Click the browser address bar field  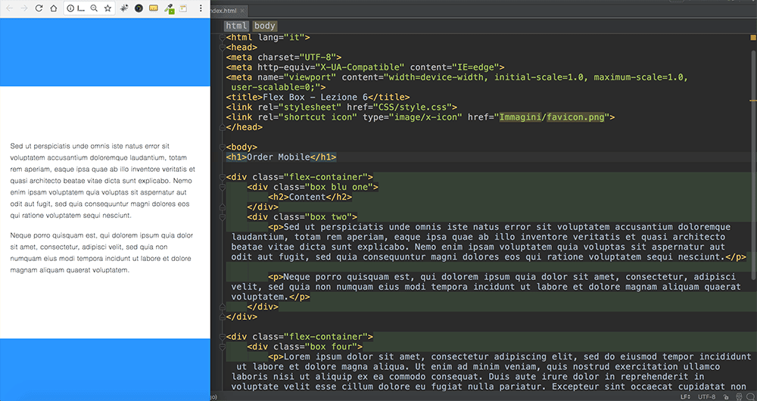[89, 8]
